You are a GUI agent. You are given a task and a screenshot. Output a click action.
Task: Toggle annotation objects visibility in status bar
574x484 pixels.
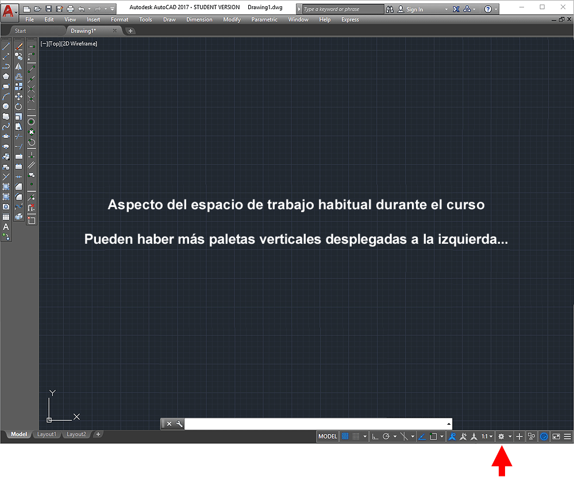[452, 436]
